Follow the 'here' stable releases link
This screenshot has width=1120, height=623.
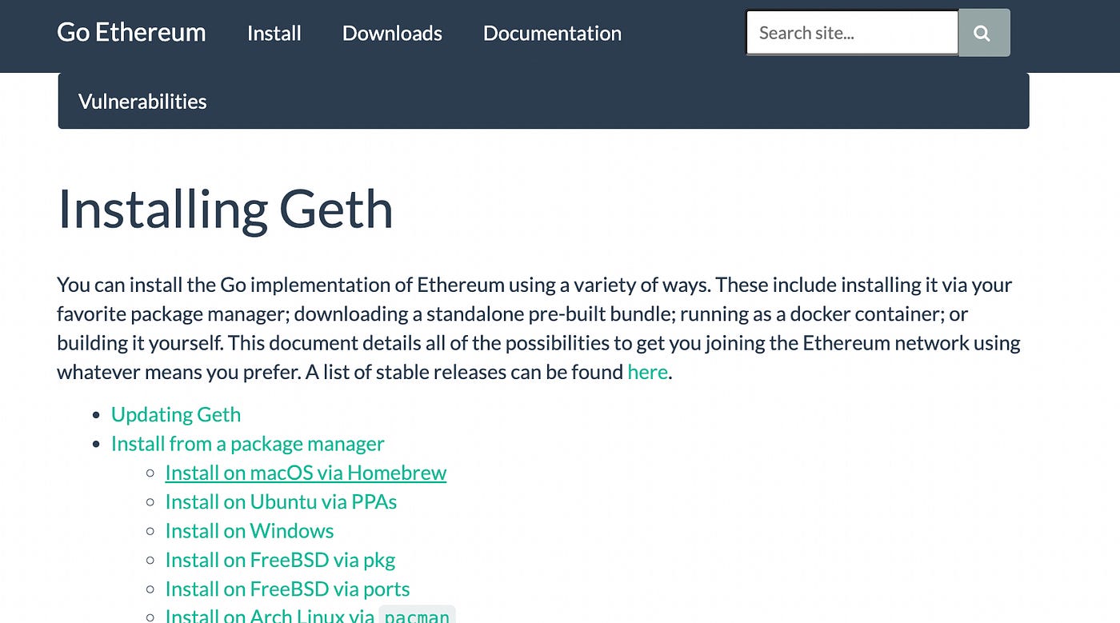[x=647, y=372]
